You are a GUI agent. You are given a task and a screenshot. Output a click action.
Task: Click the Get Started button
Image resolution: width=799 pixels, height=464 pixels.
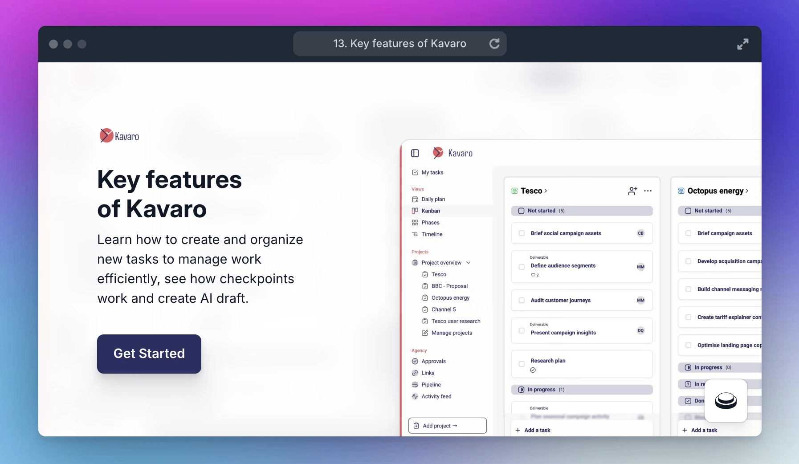click(x=149, y=354)
